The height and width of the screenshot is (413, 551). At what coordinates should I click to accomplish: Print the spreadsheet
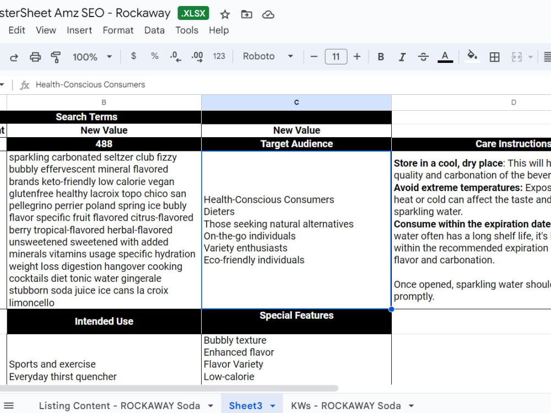click(35, 57)
